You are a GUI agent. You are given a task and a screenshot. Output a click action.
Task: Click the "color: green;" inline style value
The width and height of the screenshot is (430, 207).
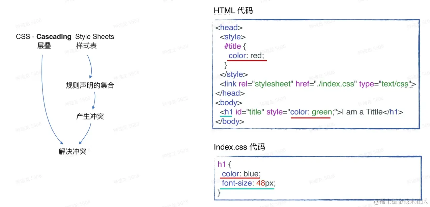tap(312, 112)
